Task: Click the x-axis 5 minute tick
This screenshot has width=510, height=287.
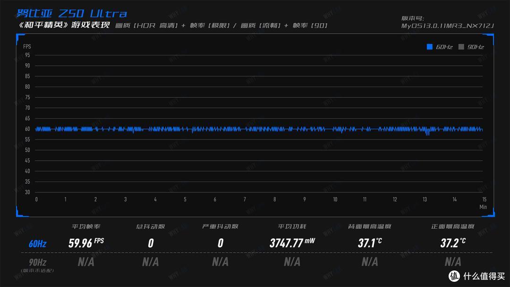Action: coord(185,200)
